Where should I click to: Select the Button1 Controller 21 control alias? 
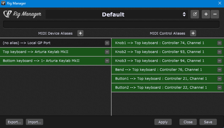tap(168, 79)
